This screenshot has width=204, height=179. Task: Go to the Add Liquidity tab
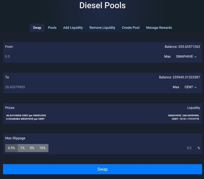point(73,28)
